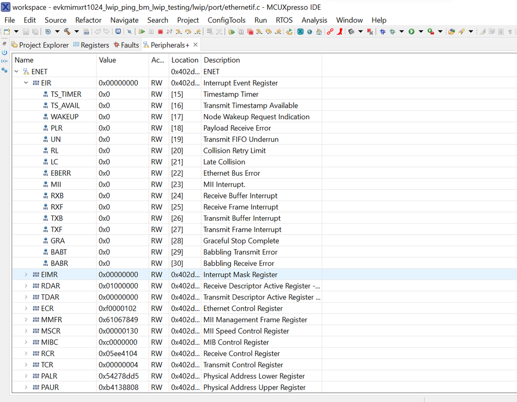Close the Peripherals+ tab
The width and height of the screenshot is (517, 402).
(x=195, y=45)
